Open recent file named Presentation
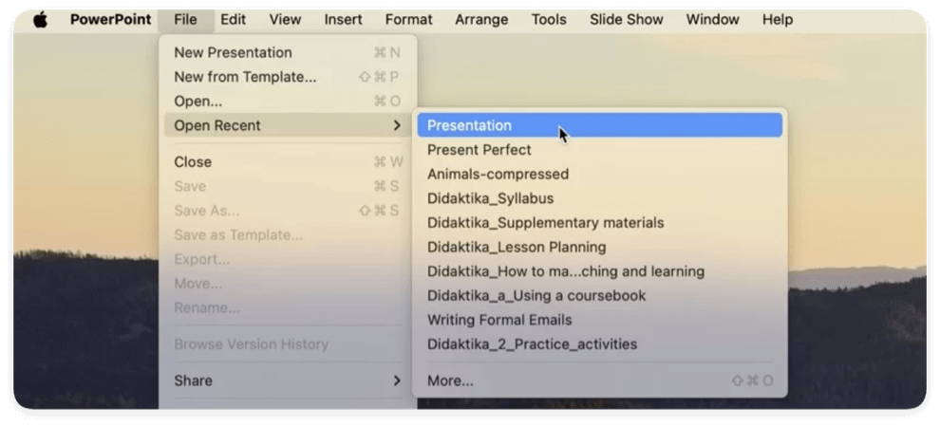Screen dimensions: 940x427 coord(599,126)
